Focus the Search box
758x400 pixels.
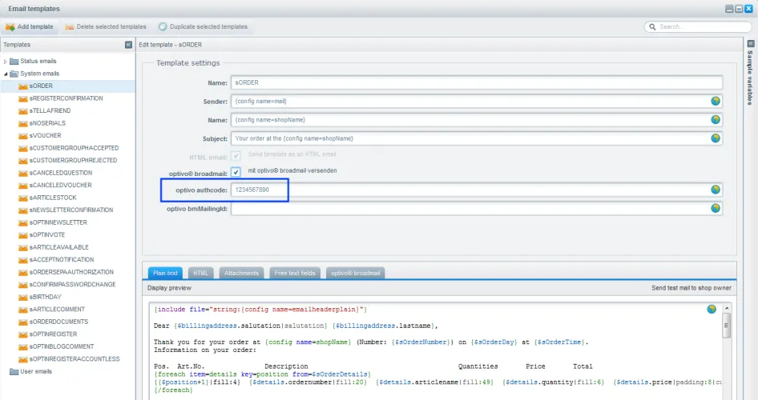click(698, 26)
